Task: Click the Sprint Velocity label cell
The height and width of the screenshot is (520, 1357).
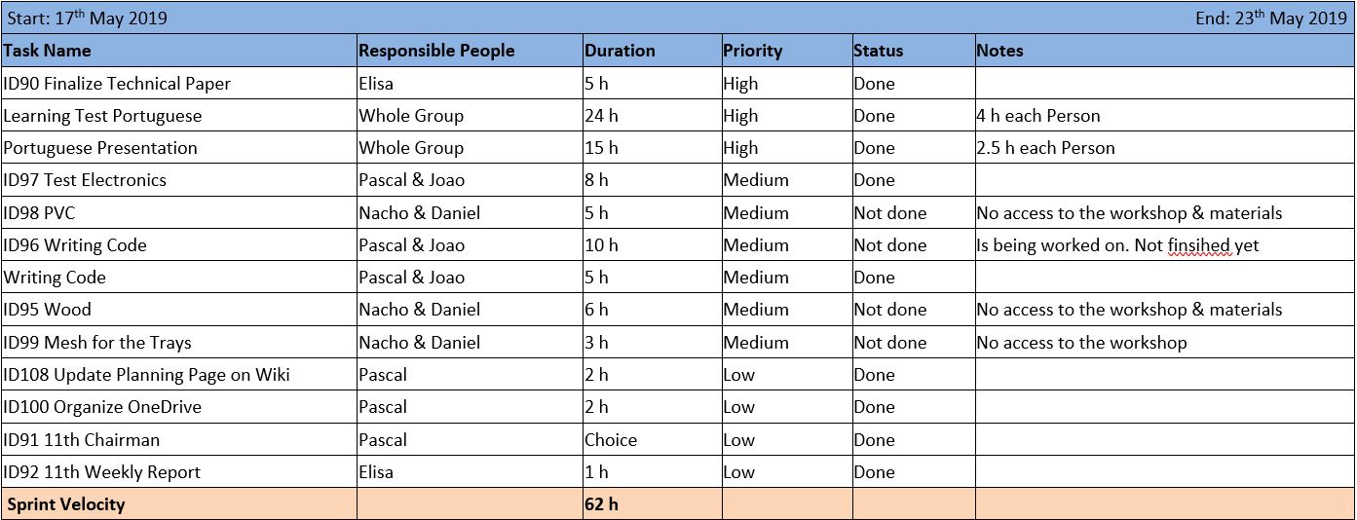Action: click(x=66, y=504)
